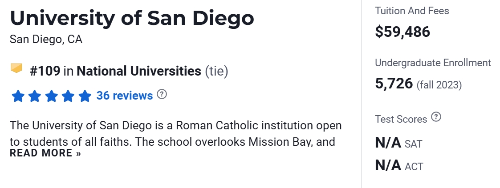Click the N/A SAT score entry

398,144
